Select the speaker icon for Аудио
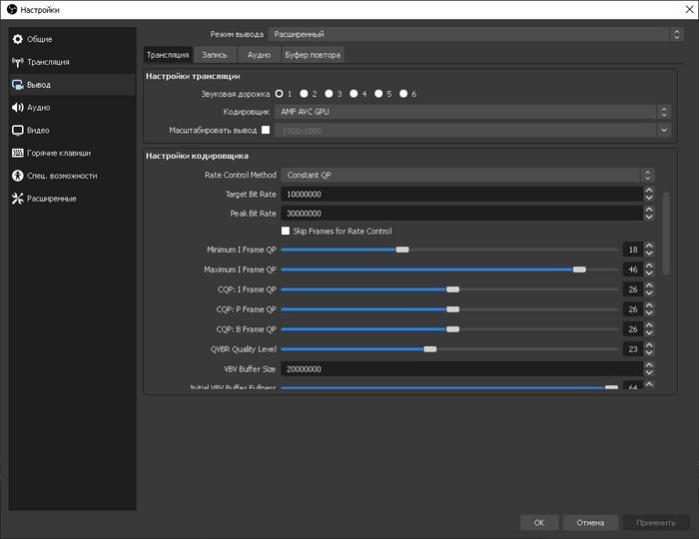 click(x=18, y=108)
